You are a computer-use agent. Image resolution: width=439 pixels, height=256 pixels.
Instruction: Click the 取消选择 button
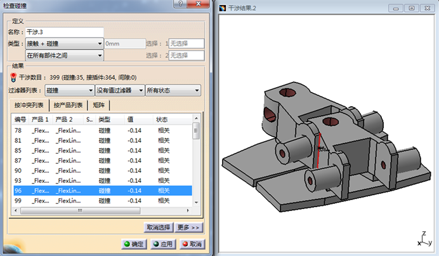click(158, 227)
